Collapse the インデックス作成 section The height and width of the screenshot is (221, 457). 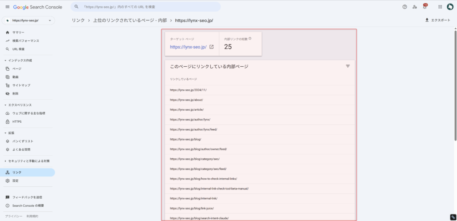pos(5,60)
